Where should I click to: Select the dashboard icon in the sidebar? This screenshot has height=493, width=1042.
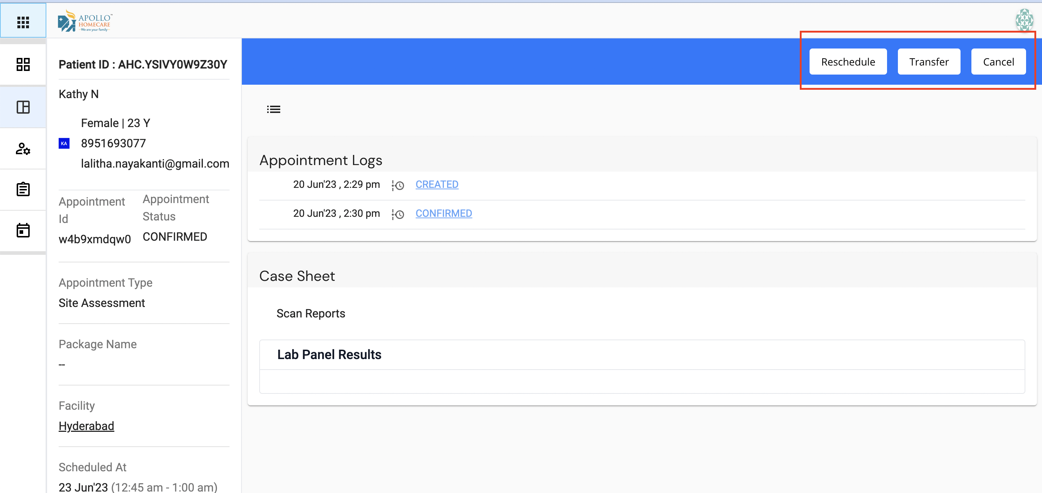tap(23, 64)
